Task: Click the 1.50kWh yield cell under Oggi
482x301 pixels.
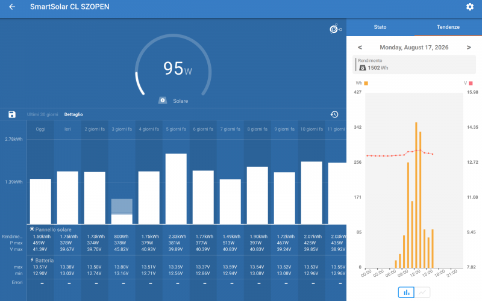Action: coord(42,237)
